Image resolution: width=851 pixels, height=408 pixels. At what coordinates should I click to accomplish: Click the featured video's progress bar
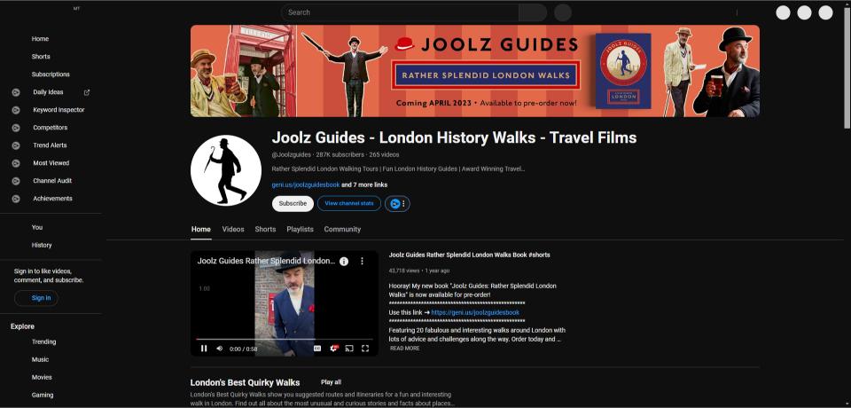[x=285, y=340]
